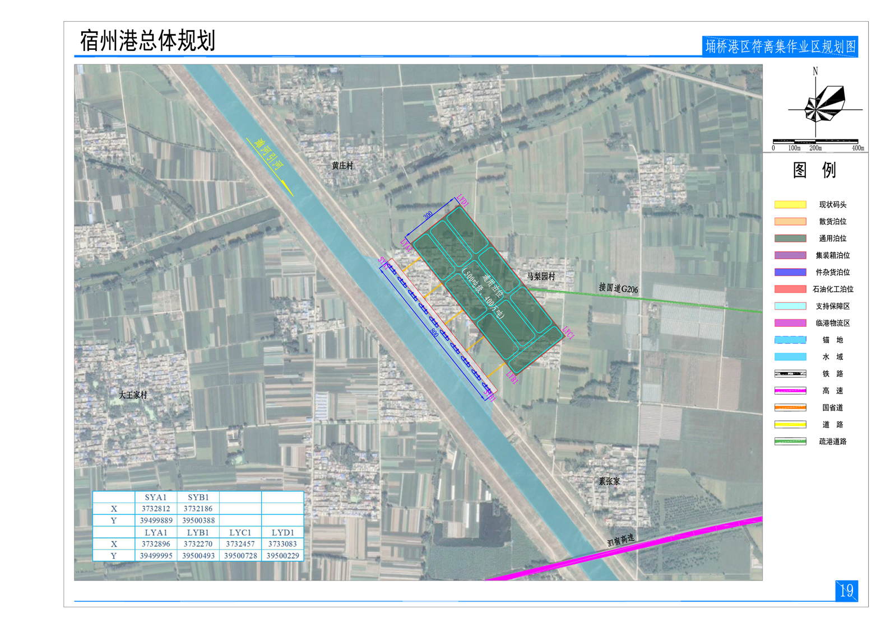This screenshot has height=628, width=890.
Task: Click the SYA1 X value 3732812 cell
Action: [156, 509]
